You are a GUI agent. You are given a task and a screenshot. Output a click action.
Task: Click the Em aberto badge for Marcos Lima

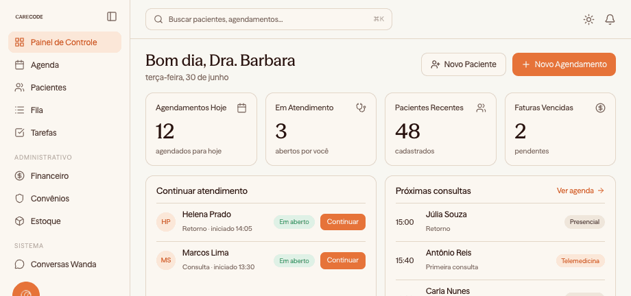(x=294, y=260)
